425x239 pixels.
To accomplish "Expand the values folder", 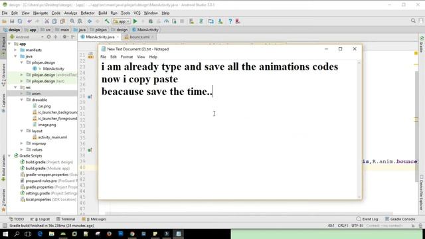I will point(22,149).
